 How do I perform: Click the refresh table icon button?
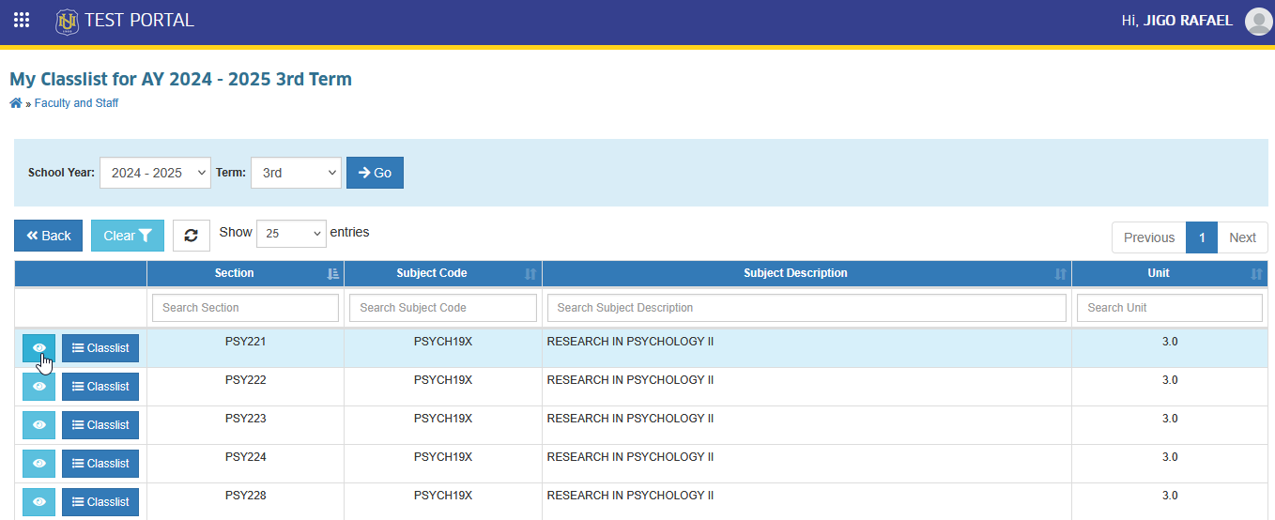192,236
